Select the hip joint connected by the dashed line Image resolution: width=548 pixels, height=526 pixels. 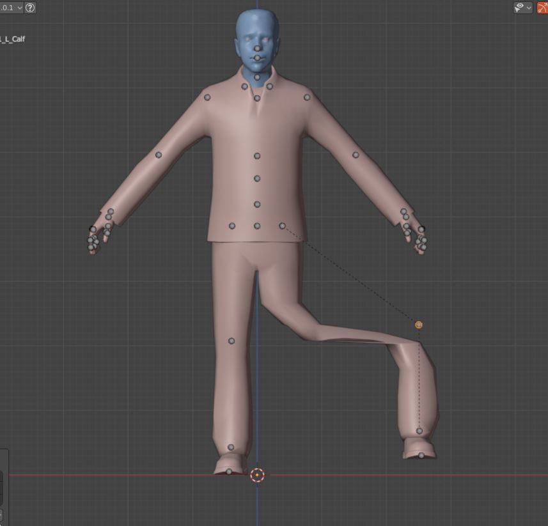pos(283,226)
